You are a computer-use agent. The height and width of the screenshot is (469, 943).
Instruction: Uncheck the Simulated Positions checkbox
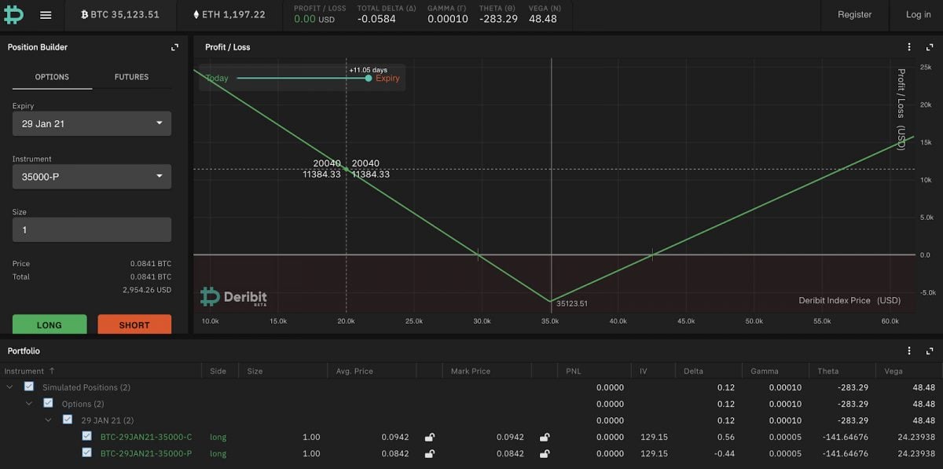click(x=29, y=387)
